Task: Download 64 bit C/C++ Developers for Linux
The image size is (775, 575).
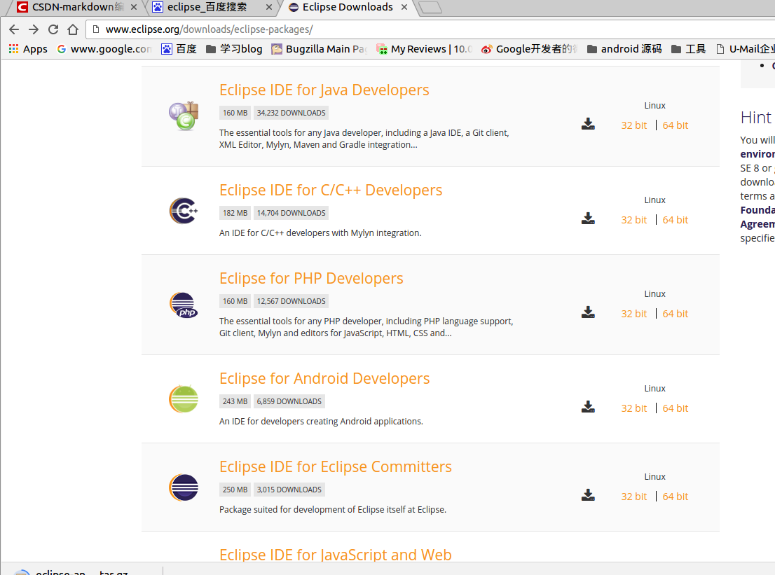Action: coord(675,220)
